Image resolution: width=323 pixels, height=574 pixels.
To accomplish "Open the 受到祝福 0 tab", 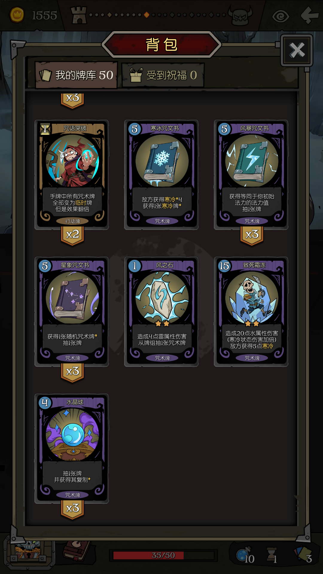I will point(163,75).
